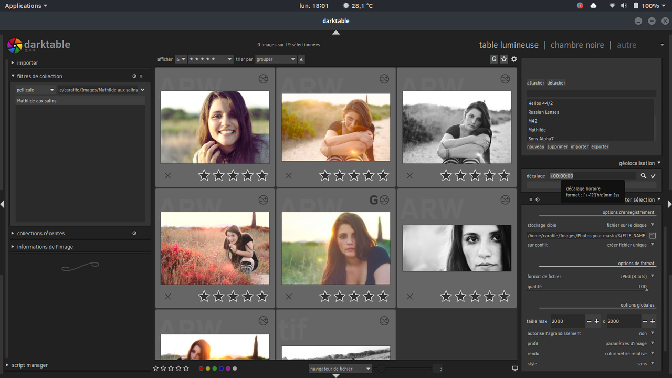This screenshot has width=672, height=378.
Task: Reject the black-and-white closeup face photo
Action: (409, 297)
